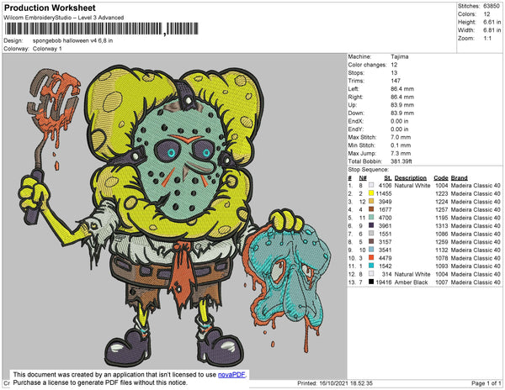Image resolution: width=505 pixels, height=390 pixels.
Task: Click the Description column header
Action: pyautogui.click(x=411, y=178)
